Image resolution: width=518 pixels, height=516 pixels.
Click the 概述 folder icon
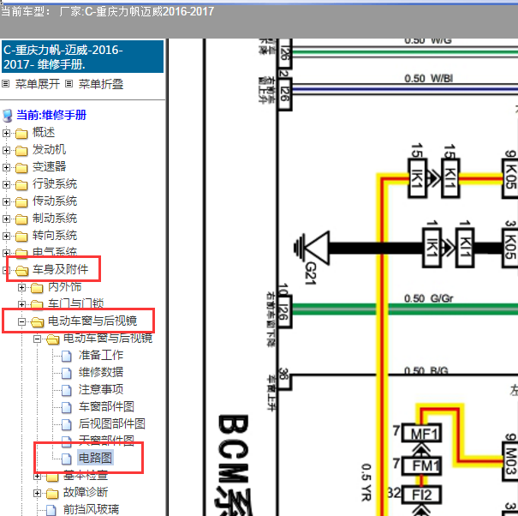pyautogui.click(x=21, y=134)
